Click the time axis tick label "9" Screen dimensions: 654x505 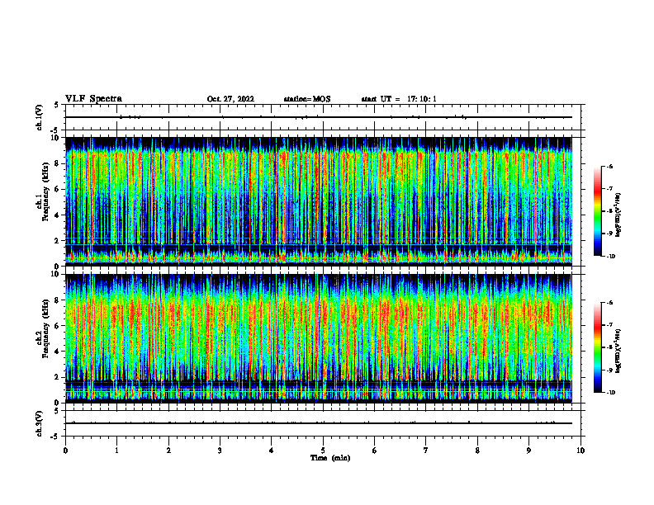coord(528,451)
